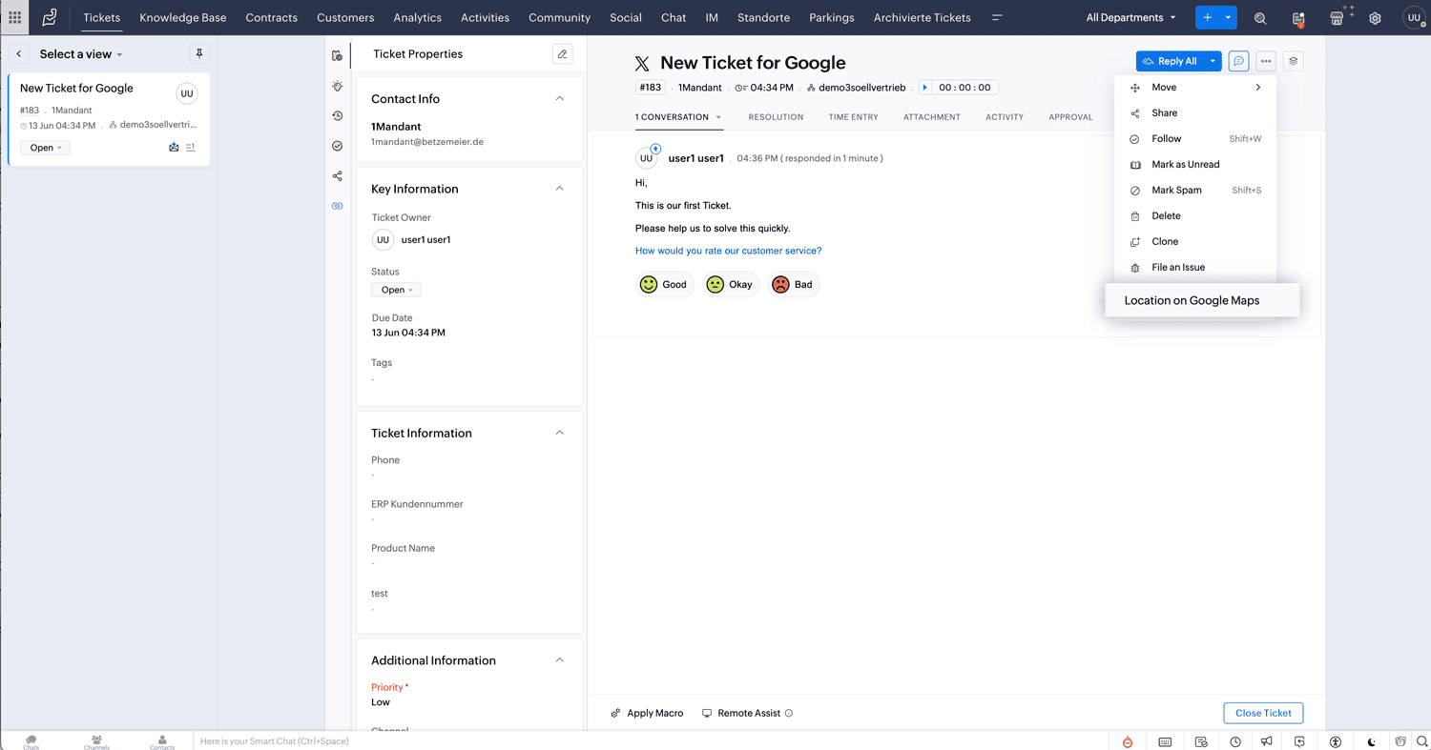The image size is (1431, 750).
Task: Start the ticket timer play button
Action: [x=924, y=88]
